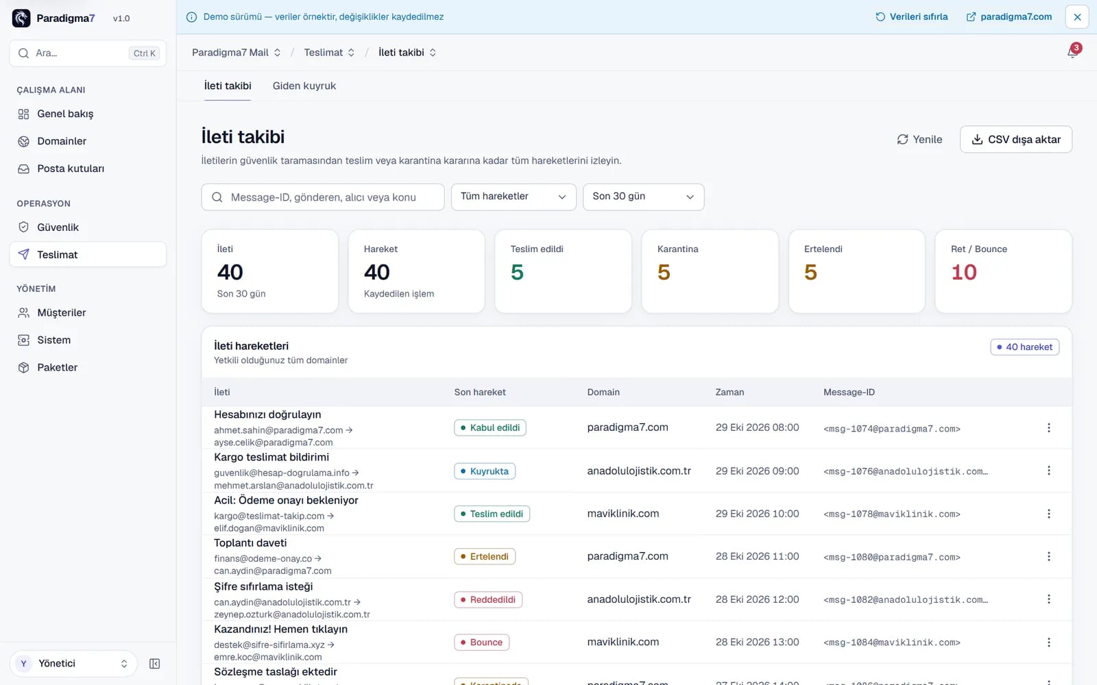The image size is (1097, 685).
Task: Go to Domainler section
Action: [x=88, y=141]
